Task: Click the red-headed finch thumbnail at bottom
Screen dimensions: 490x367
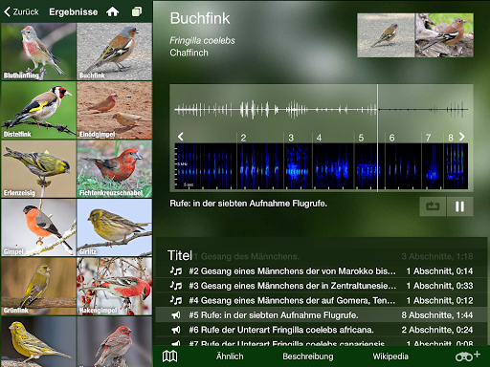Action: (115, 341)
